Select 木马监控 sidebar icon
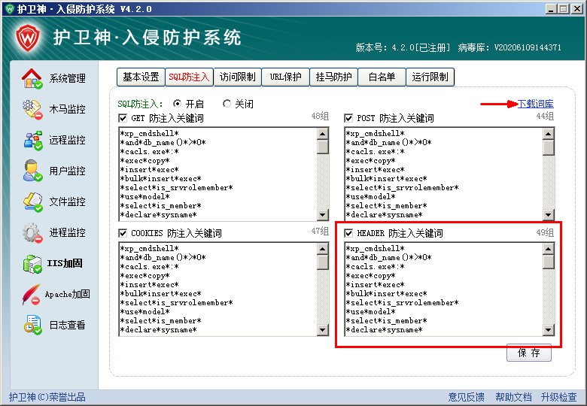Screen dimensions: 587x406 [32, 109]
